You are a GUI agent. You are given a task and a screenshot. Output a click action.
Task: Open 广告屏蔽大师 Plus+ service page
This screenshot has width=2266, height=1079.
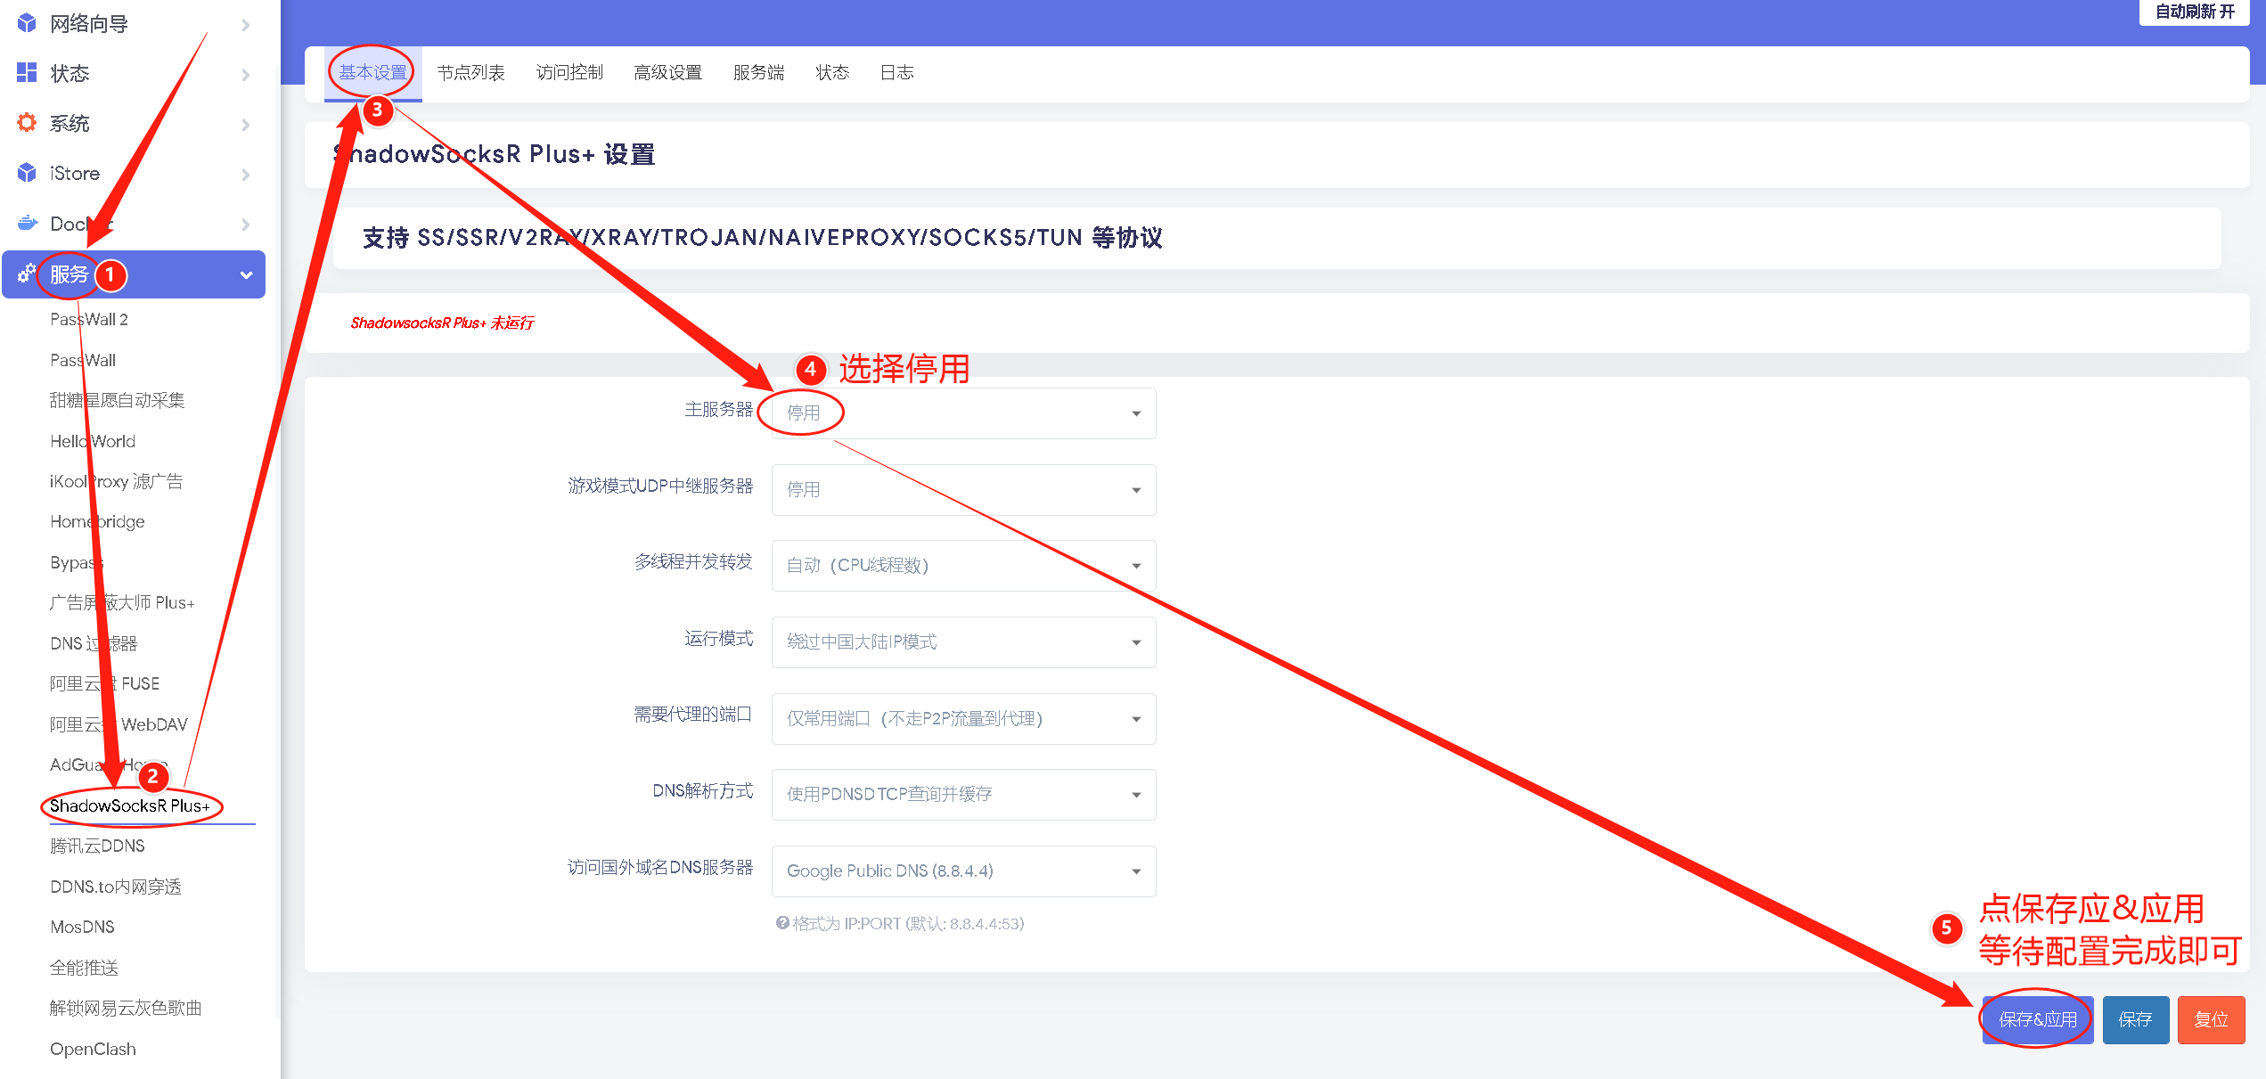tap(122, 603)
